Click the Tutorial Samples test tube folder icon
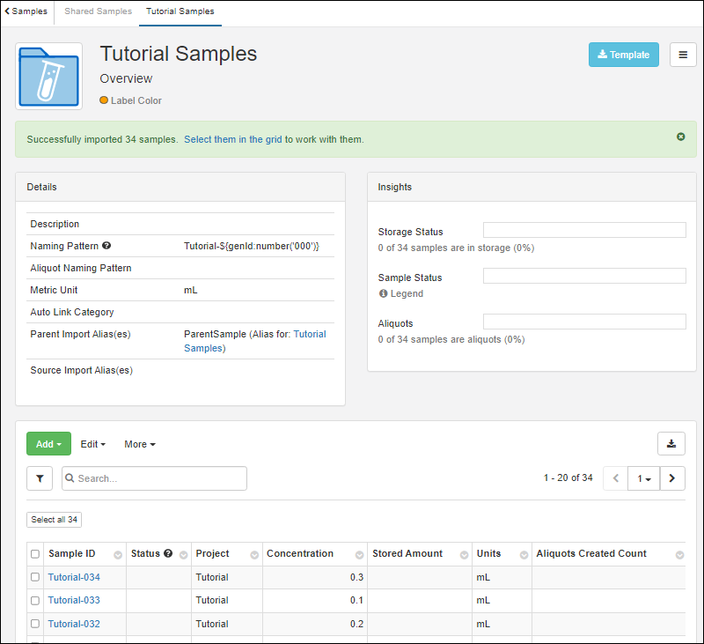 (x=49, y=76)
